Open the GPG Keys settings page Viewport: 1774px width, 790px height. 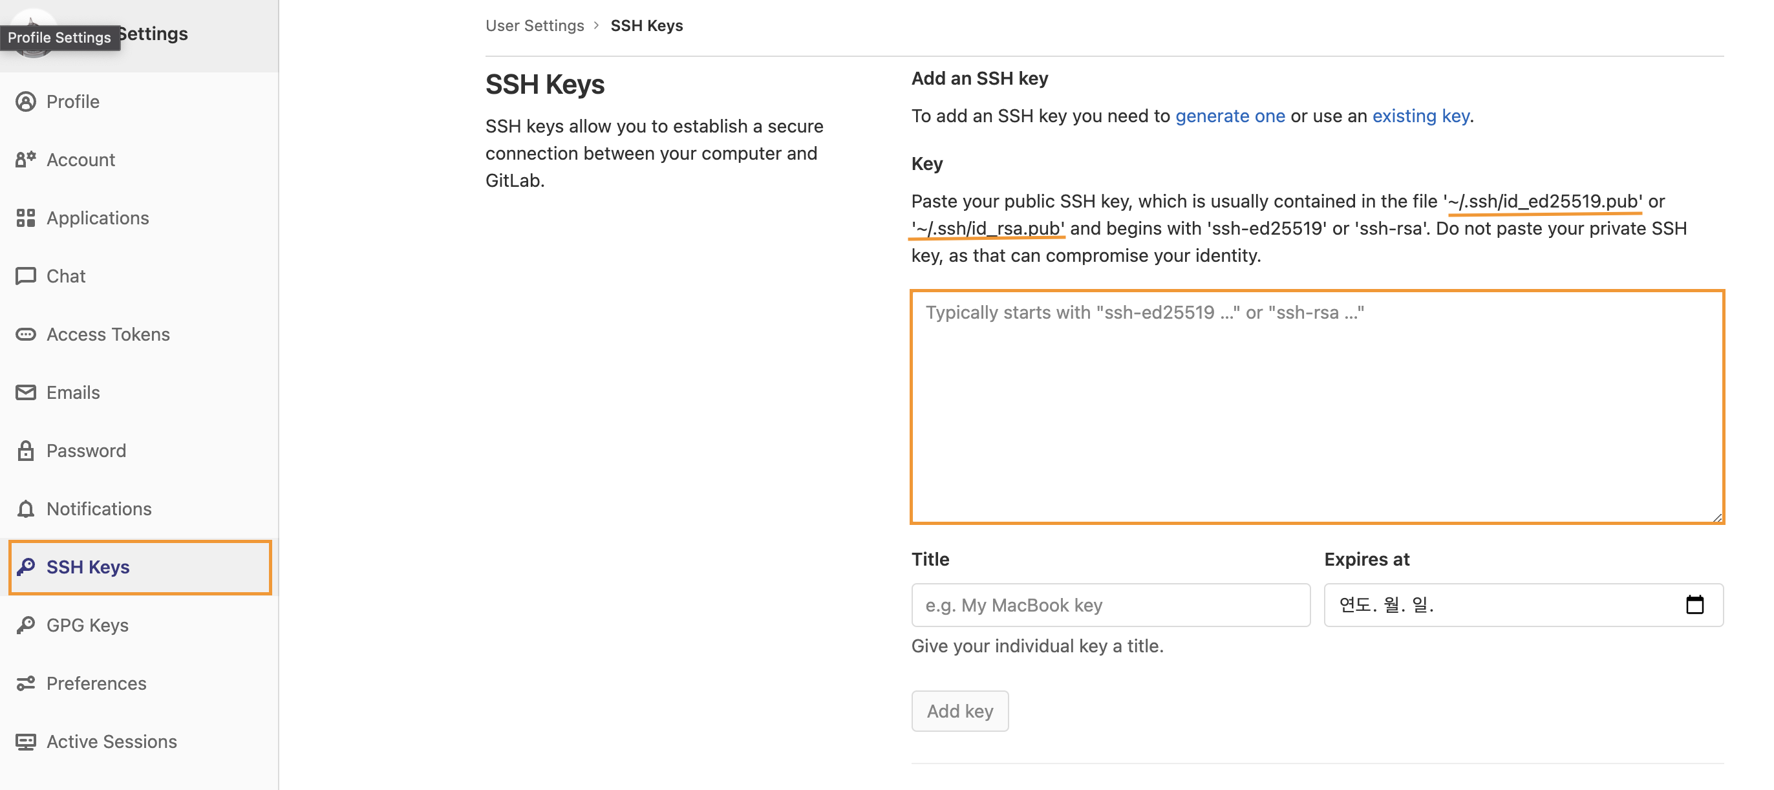[x=87, y=625]
